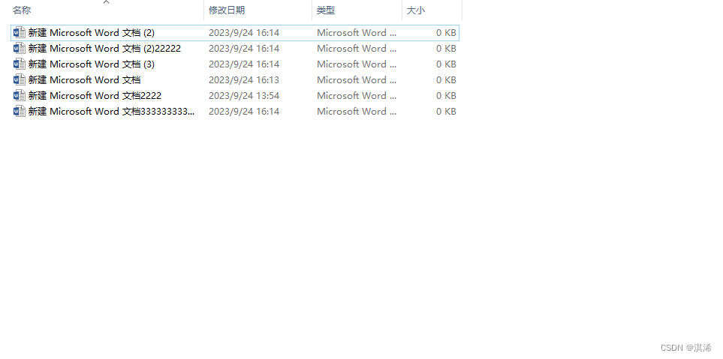Select file 新建 Microsoft Word 文档333333333...
This screenshot has width=723, height=359.
click(112, 111)
